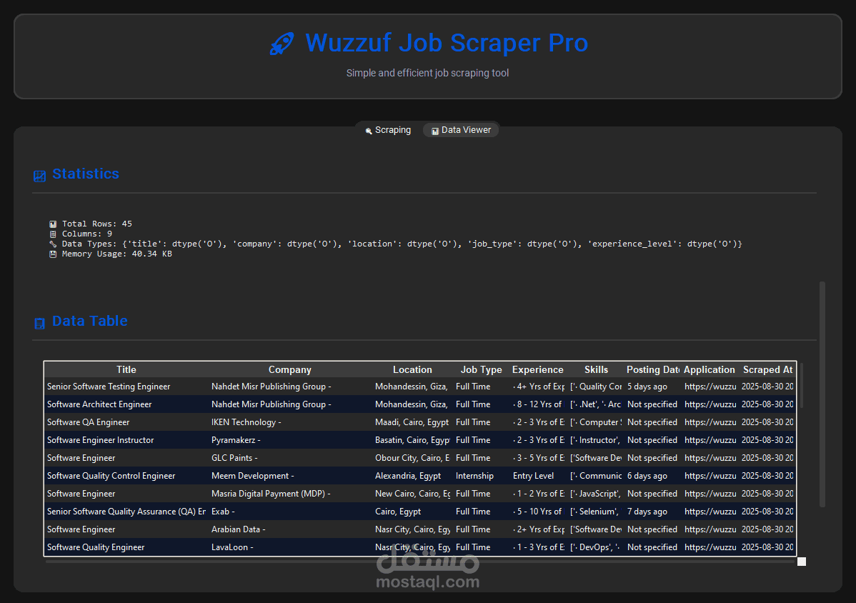Click the rocket icon beside the app title

tap(282, 44)
